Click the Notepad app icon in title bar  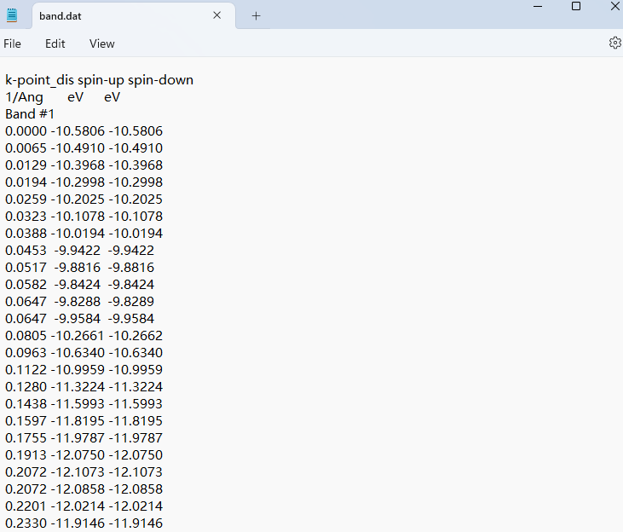[x=12, y=15]
